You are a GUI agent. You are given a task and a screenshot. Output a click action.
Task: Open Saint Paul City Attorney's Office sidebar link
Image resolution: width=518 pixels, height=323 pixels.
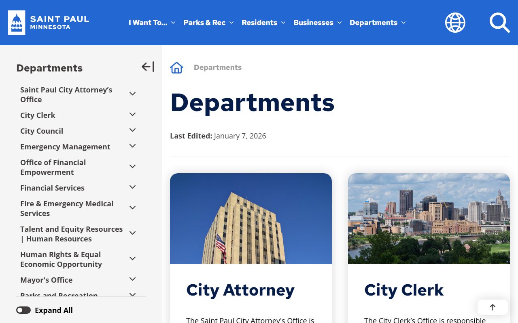[66, 94]
